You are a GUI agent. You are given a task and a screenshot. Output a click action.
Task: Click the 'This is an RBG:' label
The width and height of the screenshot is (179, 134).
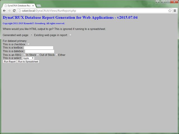[x=12, y=55]
